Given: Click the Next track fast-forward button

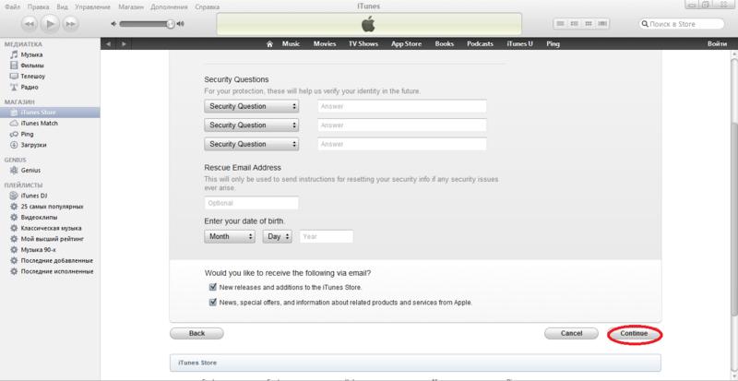Looking at the screenshot, I should pos(70,24).
